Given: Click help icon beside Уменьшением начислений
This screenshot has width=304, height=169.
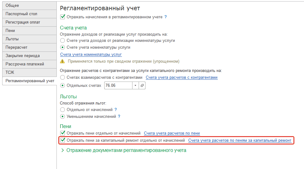Looking at the screenshot, I should (x=119, y=117).
